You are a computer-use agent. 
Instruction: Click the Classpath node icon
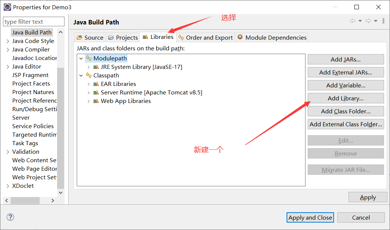89,75
